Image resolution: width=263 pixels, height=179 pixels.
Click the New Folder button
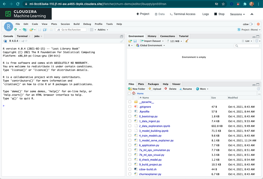[137, 89]
